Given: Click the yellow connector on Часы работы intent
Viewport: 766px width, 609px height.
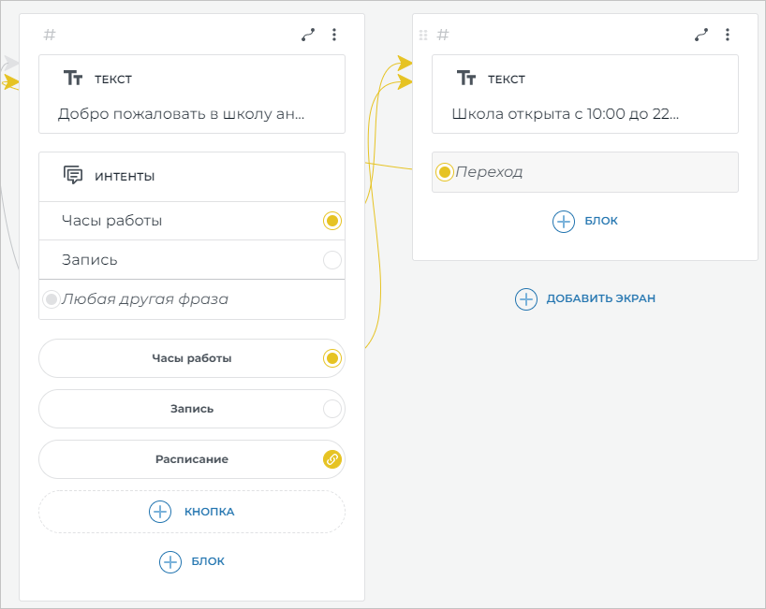Looking at the screenshot, I should 331,221.
